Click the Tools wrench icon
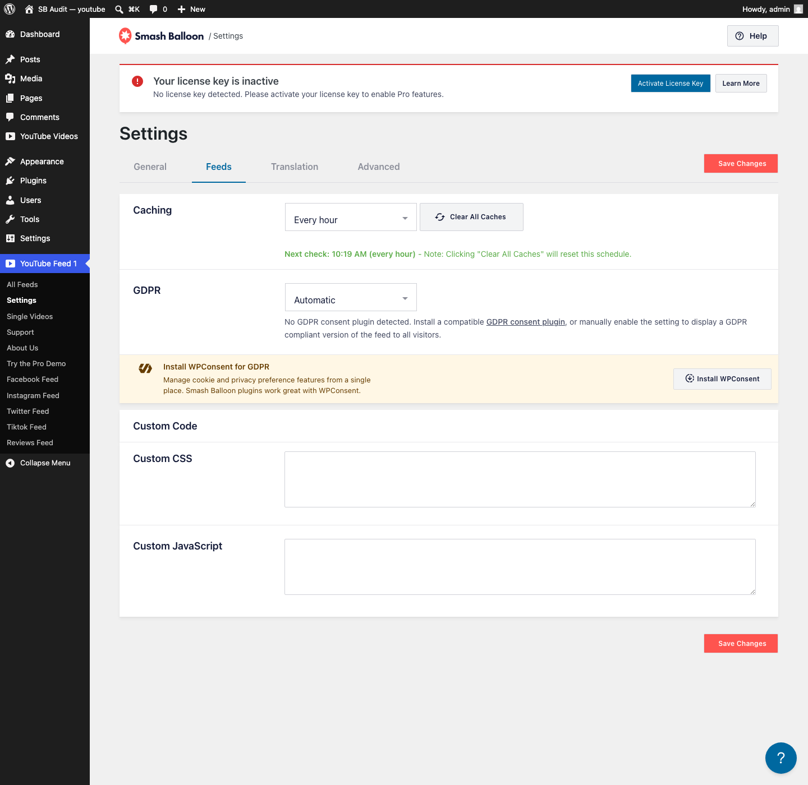The height and width of the screenshot is (785, 808). (x=10, y=219)
